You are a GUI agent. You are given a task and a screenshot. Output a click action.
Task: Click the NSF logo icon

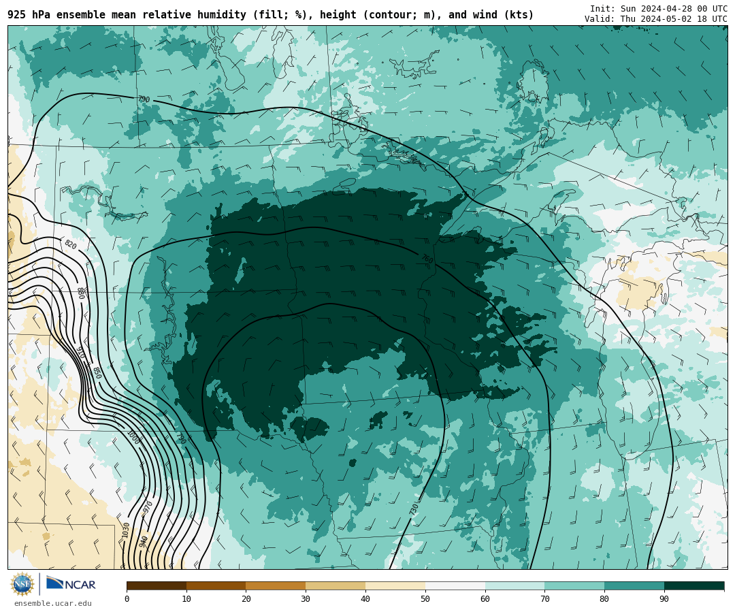(22, 584)
